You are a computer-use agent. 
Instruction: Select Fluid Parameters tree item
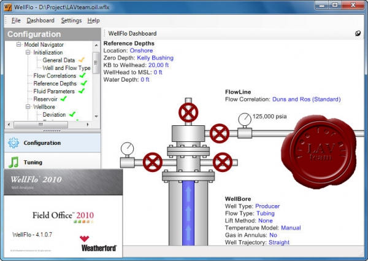pos(54,91)
